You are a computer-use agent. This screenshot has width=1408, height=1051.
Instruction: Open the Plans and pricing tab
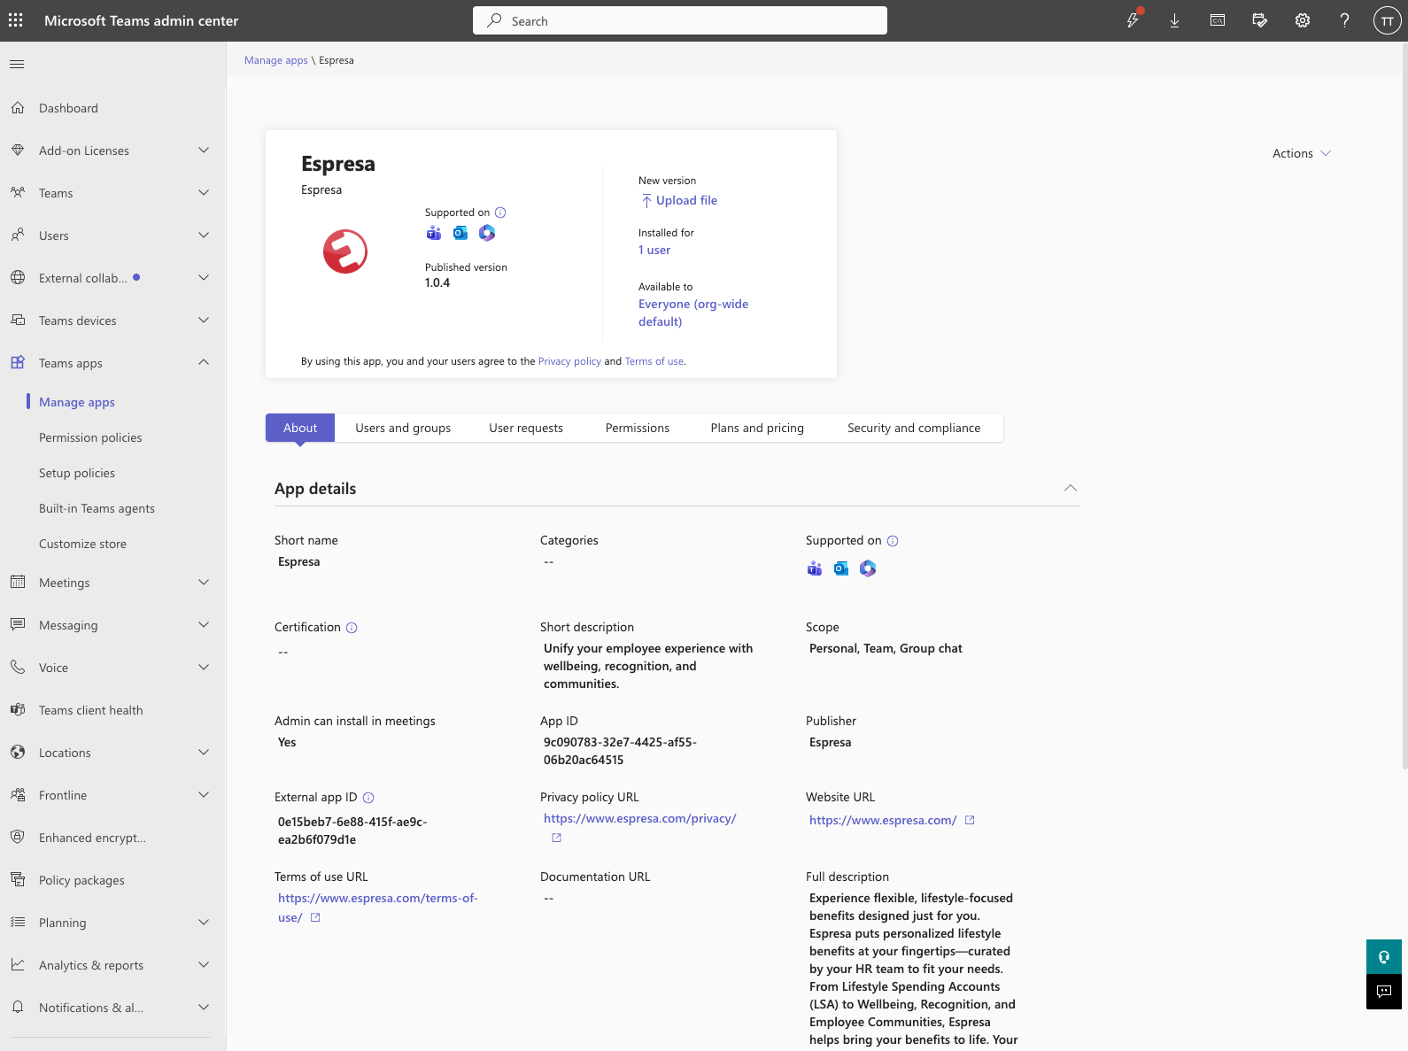(x=757, y=428)
